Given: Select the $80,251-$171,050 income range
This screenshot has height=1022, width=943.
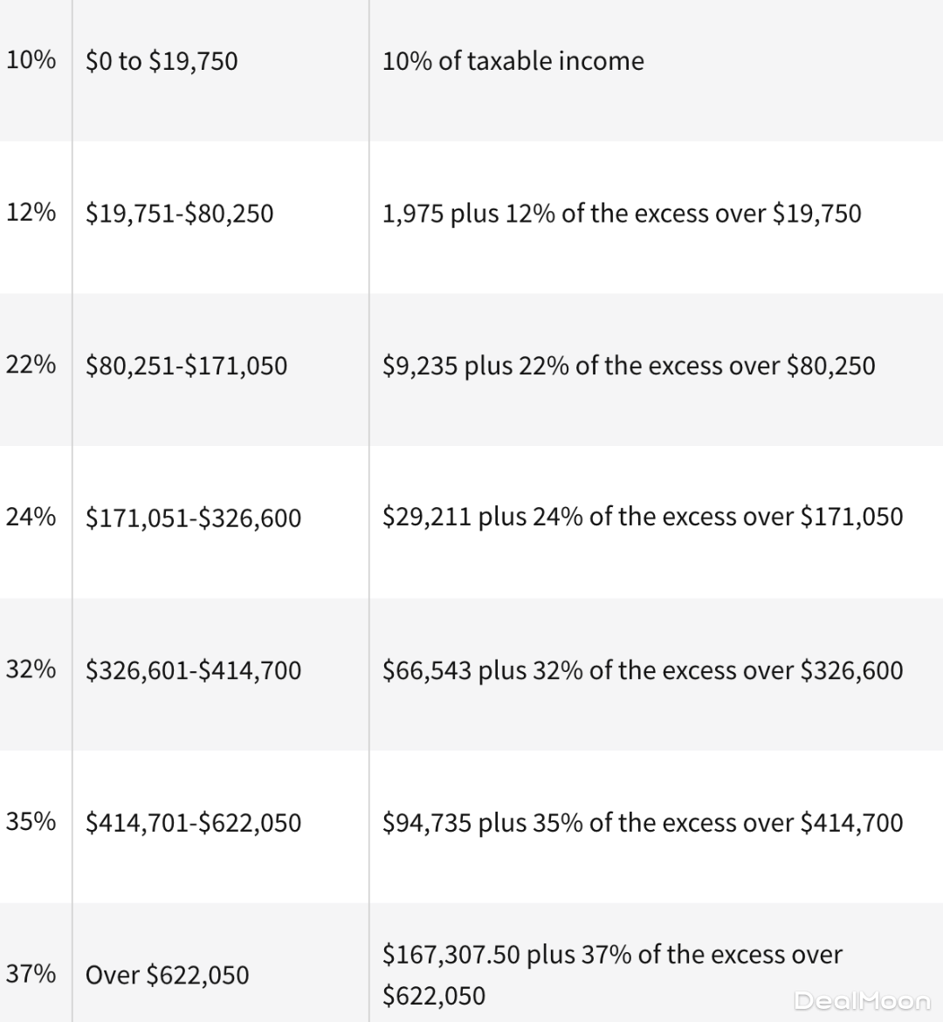Looking at the screenshot, I should pos(186,366).
